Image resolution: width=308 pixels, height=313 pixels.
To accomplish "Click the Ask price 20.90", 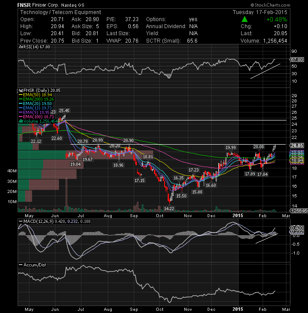I will coord(92,19).
